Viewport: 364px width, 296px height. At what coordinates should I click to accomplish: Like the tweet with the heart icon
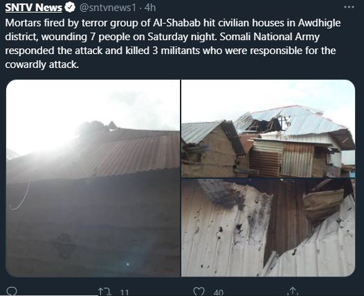(x=199, y=291)
